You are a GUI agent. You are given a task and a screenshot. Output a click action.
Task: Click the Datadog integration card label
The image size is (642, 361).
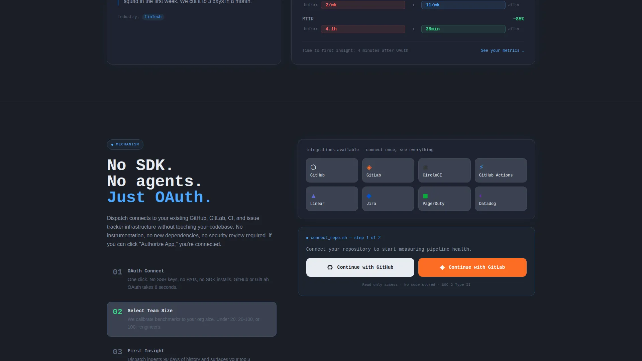pos(487,204)
